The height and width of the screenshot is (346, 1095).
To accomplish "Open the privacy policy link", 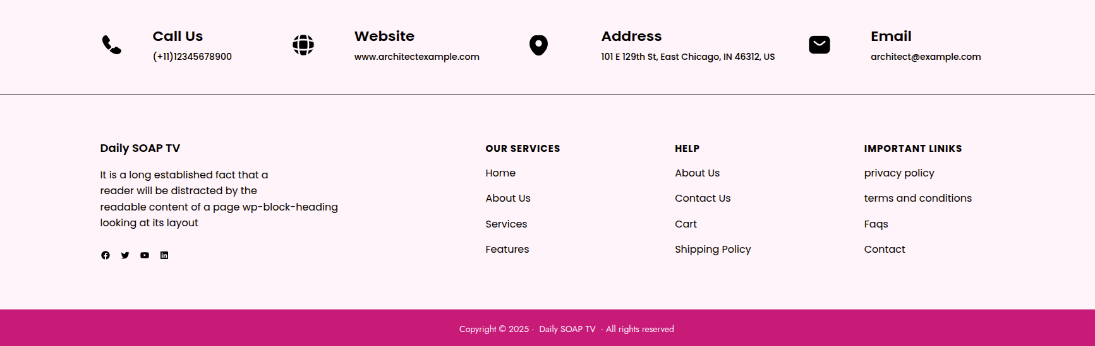I will pos(899,173).
